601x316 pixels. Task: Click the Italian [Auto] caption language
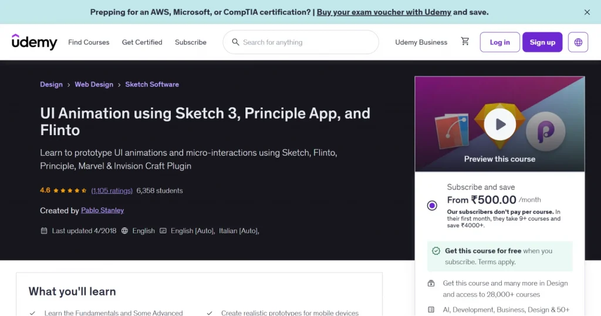pos(239,231)
